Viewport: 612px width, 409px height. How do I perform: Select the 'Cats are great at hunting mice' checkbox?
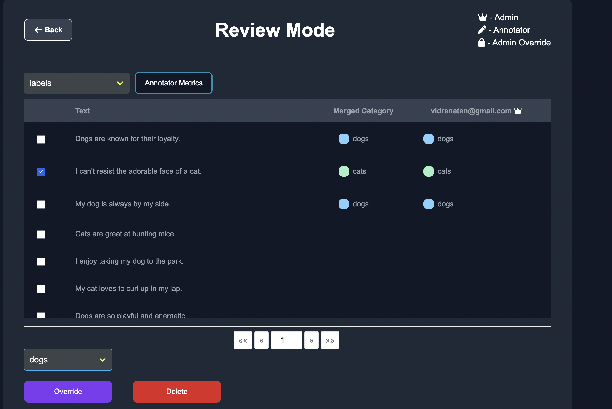click(x=41, y=234)
